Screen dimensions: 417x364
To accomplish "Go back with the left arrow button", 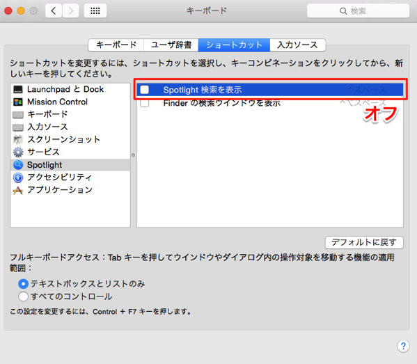I will pyautogui.click(x=54, y=11).
